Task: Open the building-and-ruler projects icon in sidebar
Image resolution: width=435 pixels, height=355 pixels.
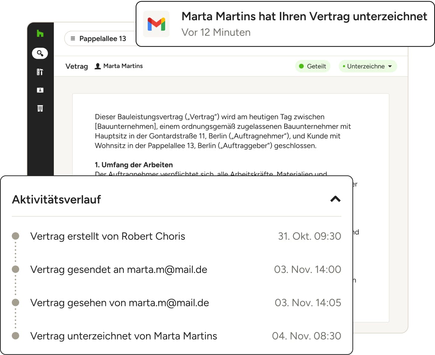Action: 40,72
